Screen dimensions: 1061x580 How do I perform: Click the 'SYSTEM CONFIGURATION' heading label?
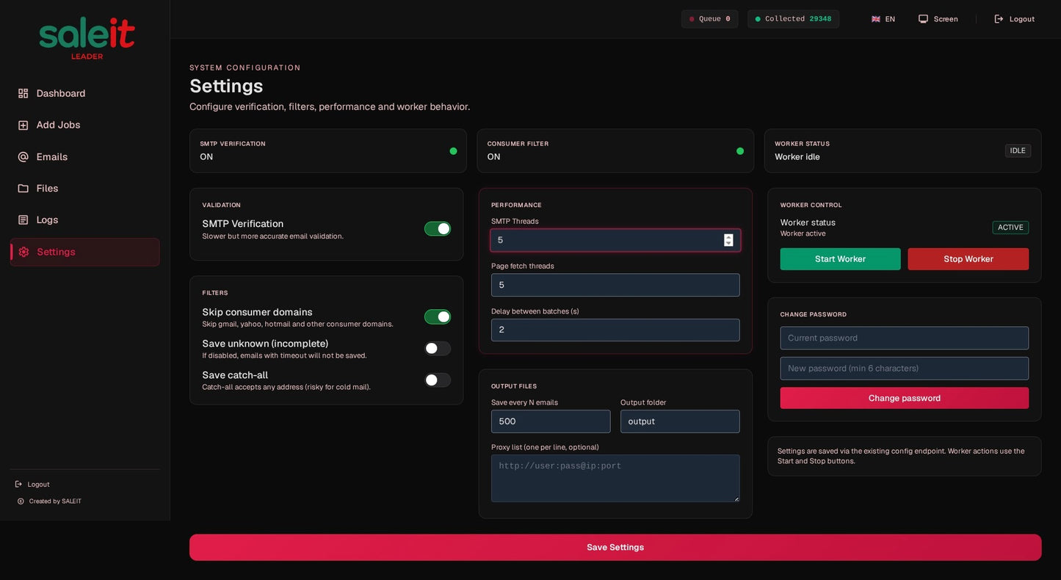245,68
